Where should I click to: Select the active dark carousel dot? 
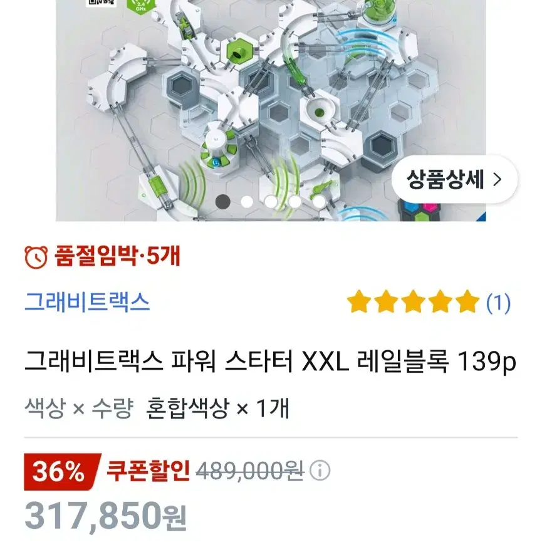coord(222,202)
